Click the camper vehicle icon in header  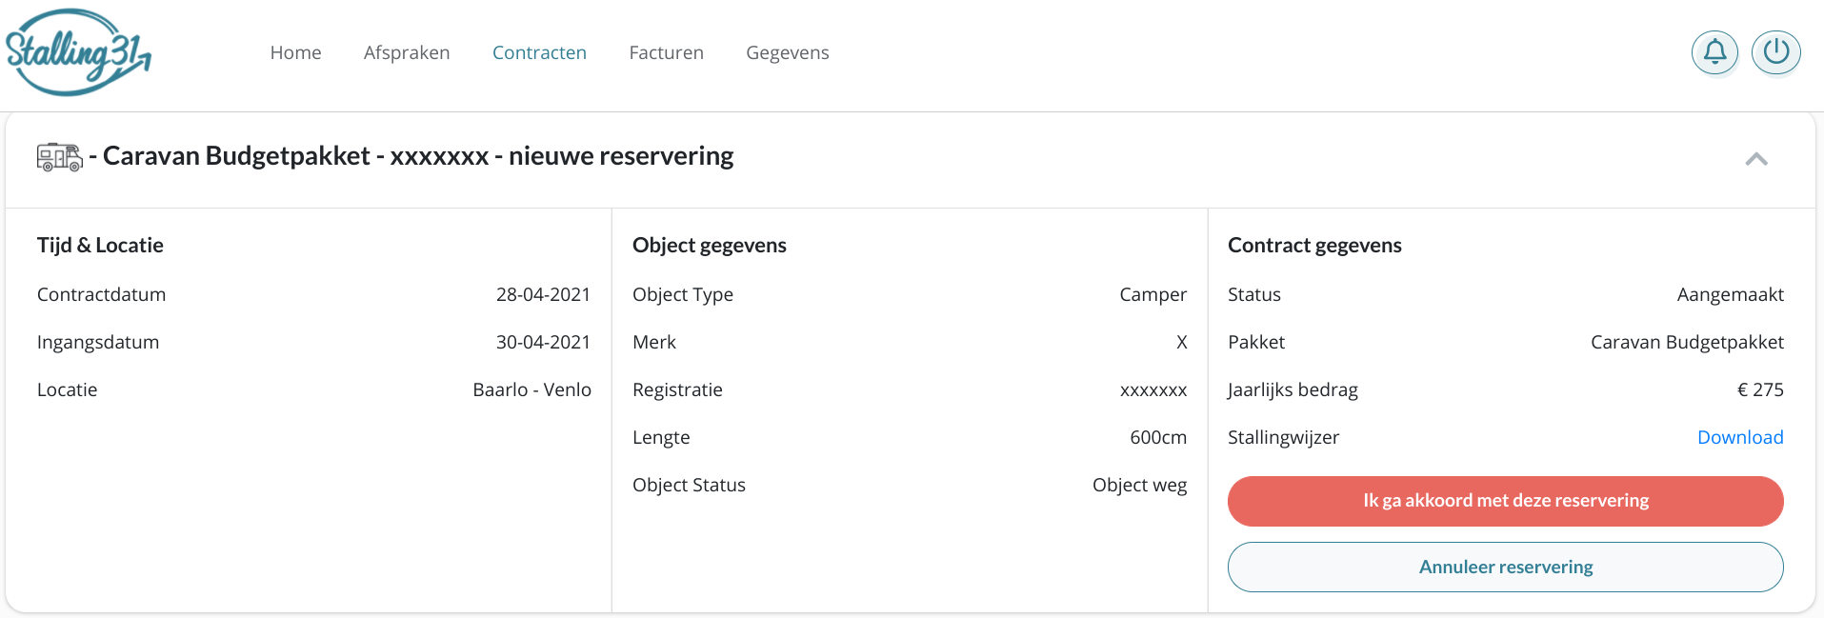(x=59, y=157)
